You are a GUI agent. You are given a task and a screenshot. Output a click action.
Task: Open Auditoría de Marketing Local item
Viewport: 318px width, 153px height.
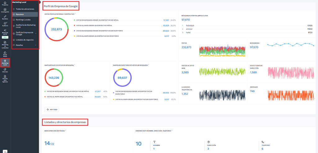[x=25, y=26]
